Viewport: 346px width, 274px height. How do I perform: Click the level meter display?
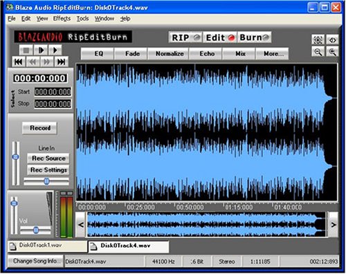tap(66, 214)
